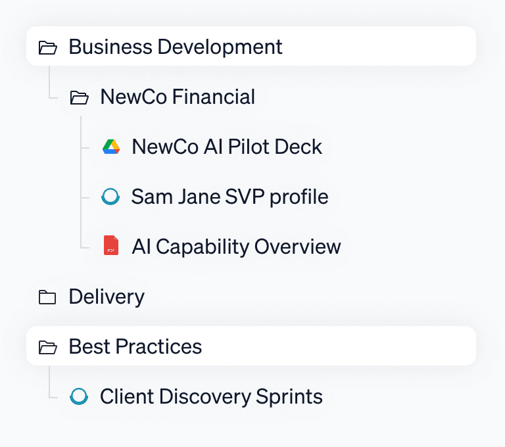Click the circular icon beside Client Discovery Sprints
Image resolution: width=505 pixels, height=447 pixels.
(x=79, y=396)
